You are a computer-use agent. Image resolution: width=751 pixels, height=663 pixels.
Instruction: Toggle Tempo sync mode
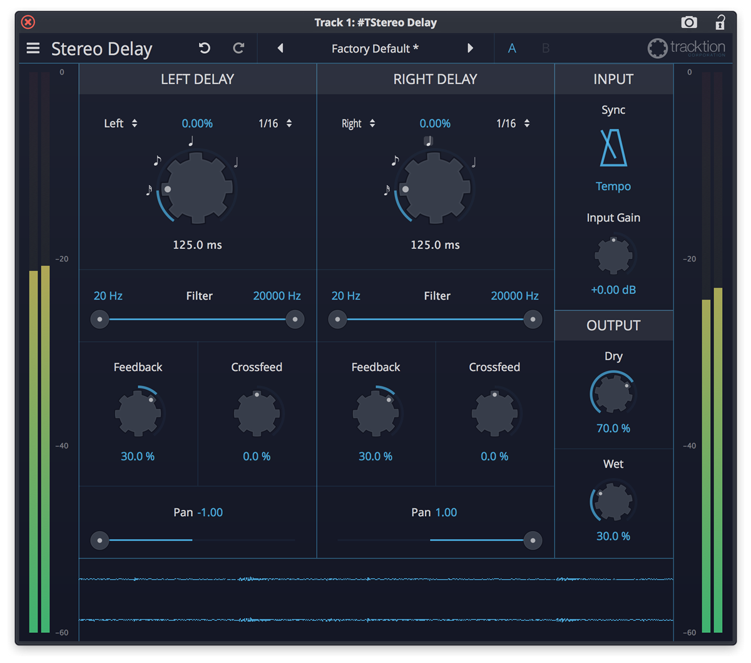click(613, 186)
